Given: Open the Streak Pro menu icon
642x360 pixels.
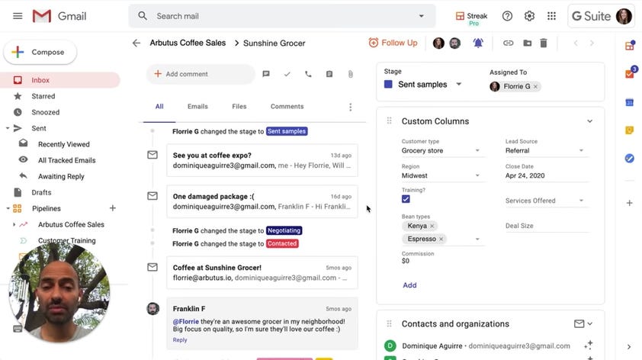Looking at the screenshot, I should (471, 18).
